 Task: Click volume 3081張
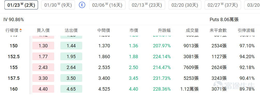click(191, 57)
